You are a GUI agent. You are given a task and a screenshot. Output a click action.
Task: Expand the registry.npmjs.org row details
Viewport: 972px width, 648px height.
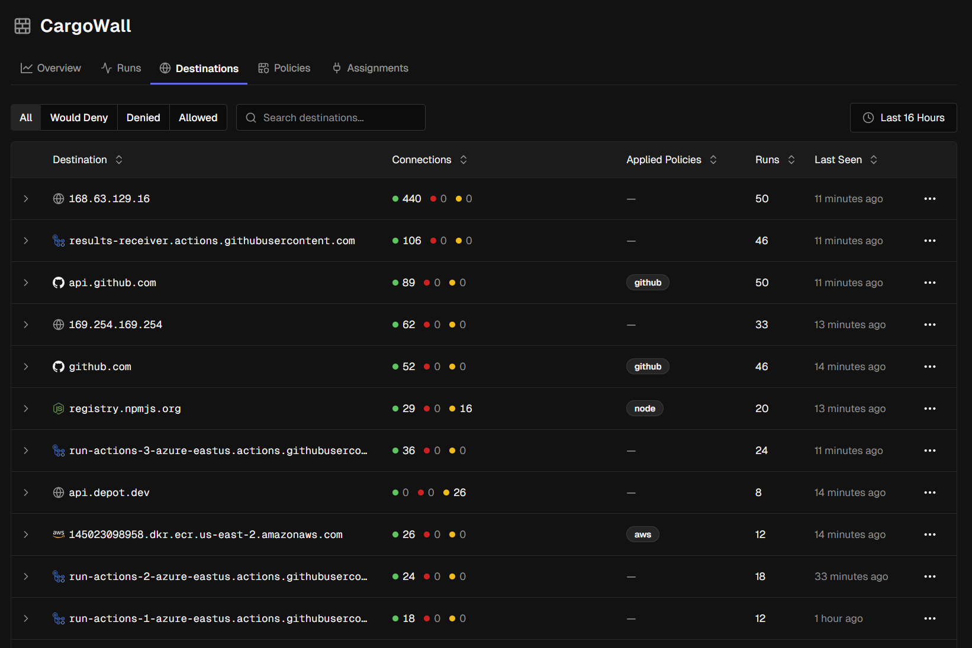[26, 409]
